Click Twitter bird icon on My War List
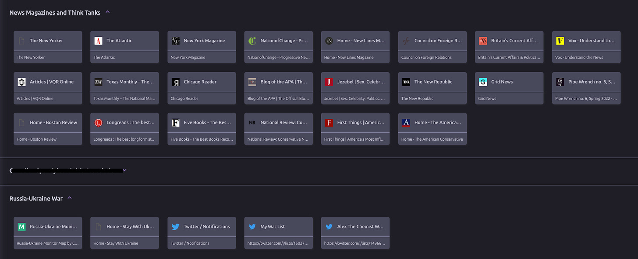 (x=252, y=227)
